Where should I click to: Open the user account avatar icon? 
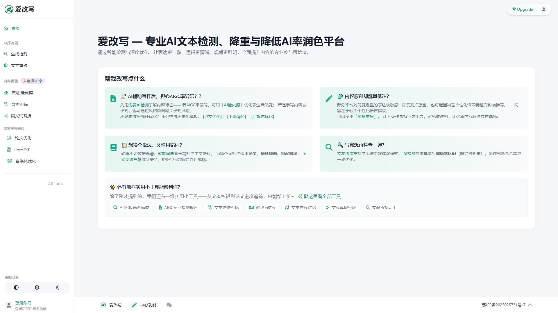pyautogui.click(x=543, y=9)
